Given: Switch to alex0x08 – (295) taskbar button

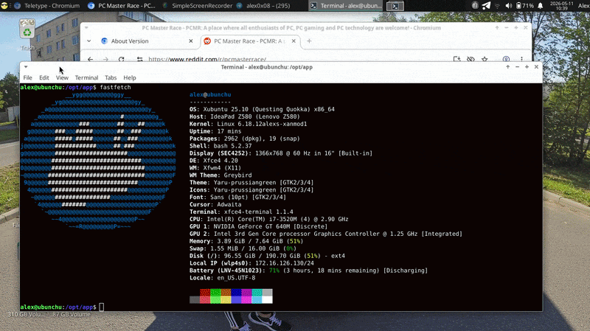Looking at the screenshot, I should tap(263, 6).
